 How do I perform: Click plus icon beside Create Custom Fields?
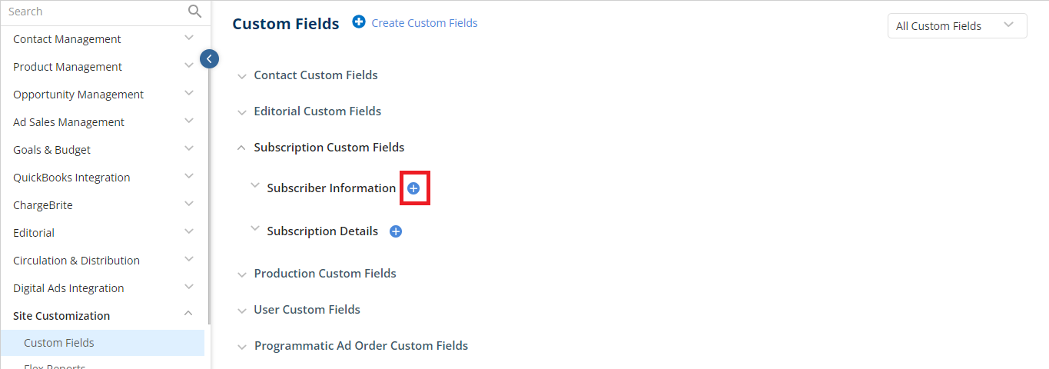tap(359, 22)
